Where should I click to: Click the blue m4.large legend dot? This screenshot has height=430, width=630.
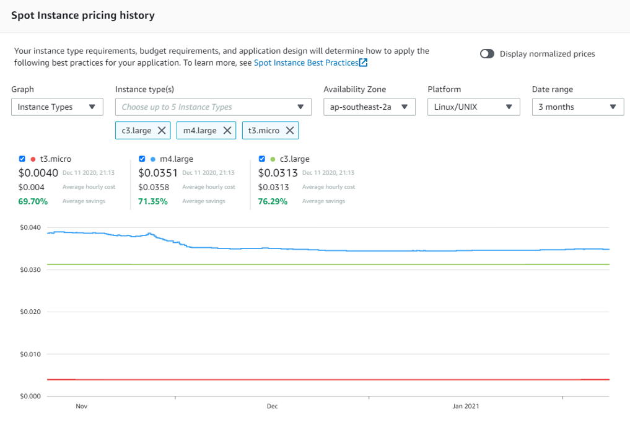tap(152, 159)
